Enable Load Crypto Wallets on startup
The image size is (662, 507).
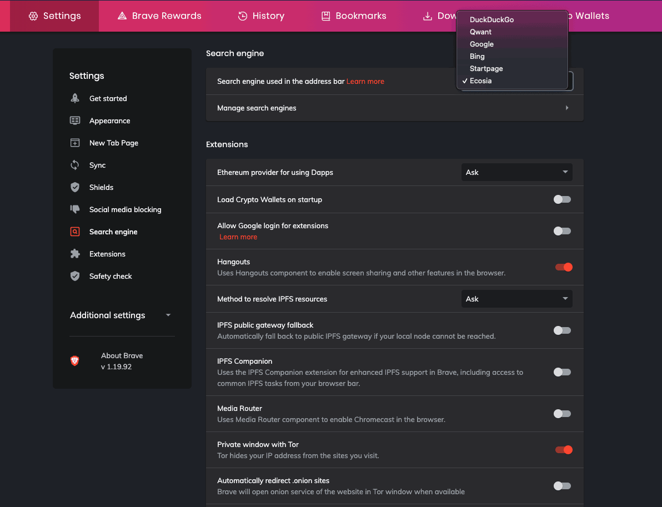[x=562, y=199]
